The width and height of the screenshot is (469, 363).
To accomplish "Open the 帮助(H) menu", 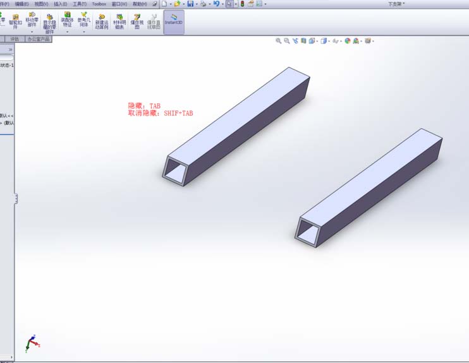I will coord(140,4).
